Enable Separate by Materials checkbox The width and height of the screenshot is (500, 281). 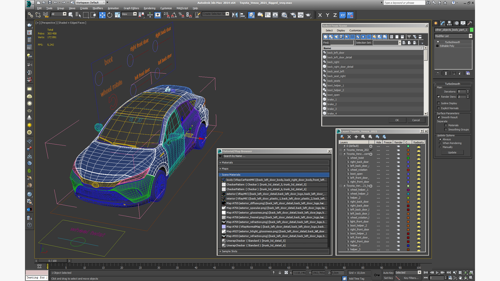pyautogui.click(x=446, y=125)
